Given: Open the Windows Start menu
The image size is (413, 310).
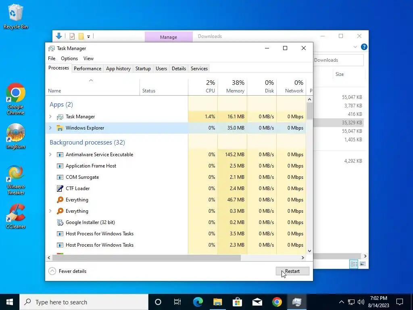Looking at the screenshot, I should 10,302.
